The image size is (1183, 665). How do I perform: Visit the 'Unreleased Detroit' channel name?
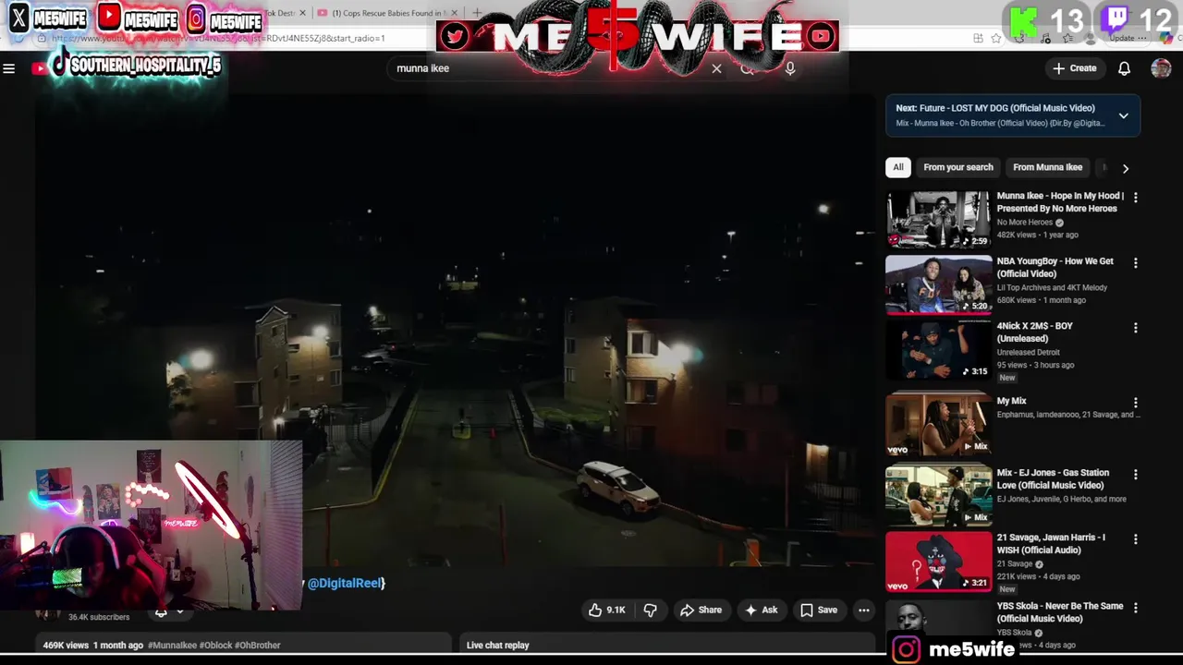pos(1028,352)
